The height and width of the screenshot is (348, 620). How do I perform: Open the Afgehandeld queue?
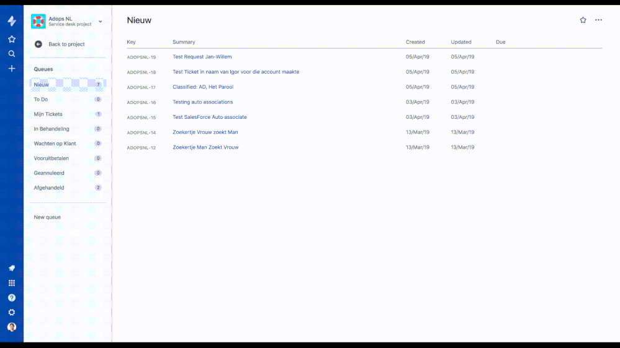pos(68,188)
